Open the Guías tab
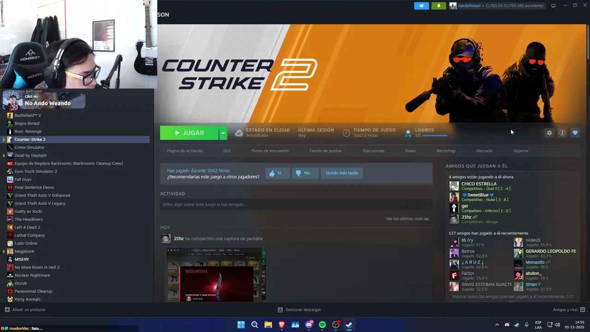 coord(410,151)
